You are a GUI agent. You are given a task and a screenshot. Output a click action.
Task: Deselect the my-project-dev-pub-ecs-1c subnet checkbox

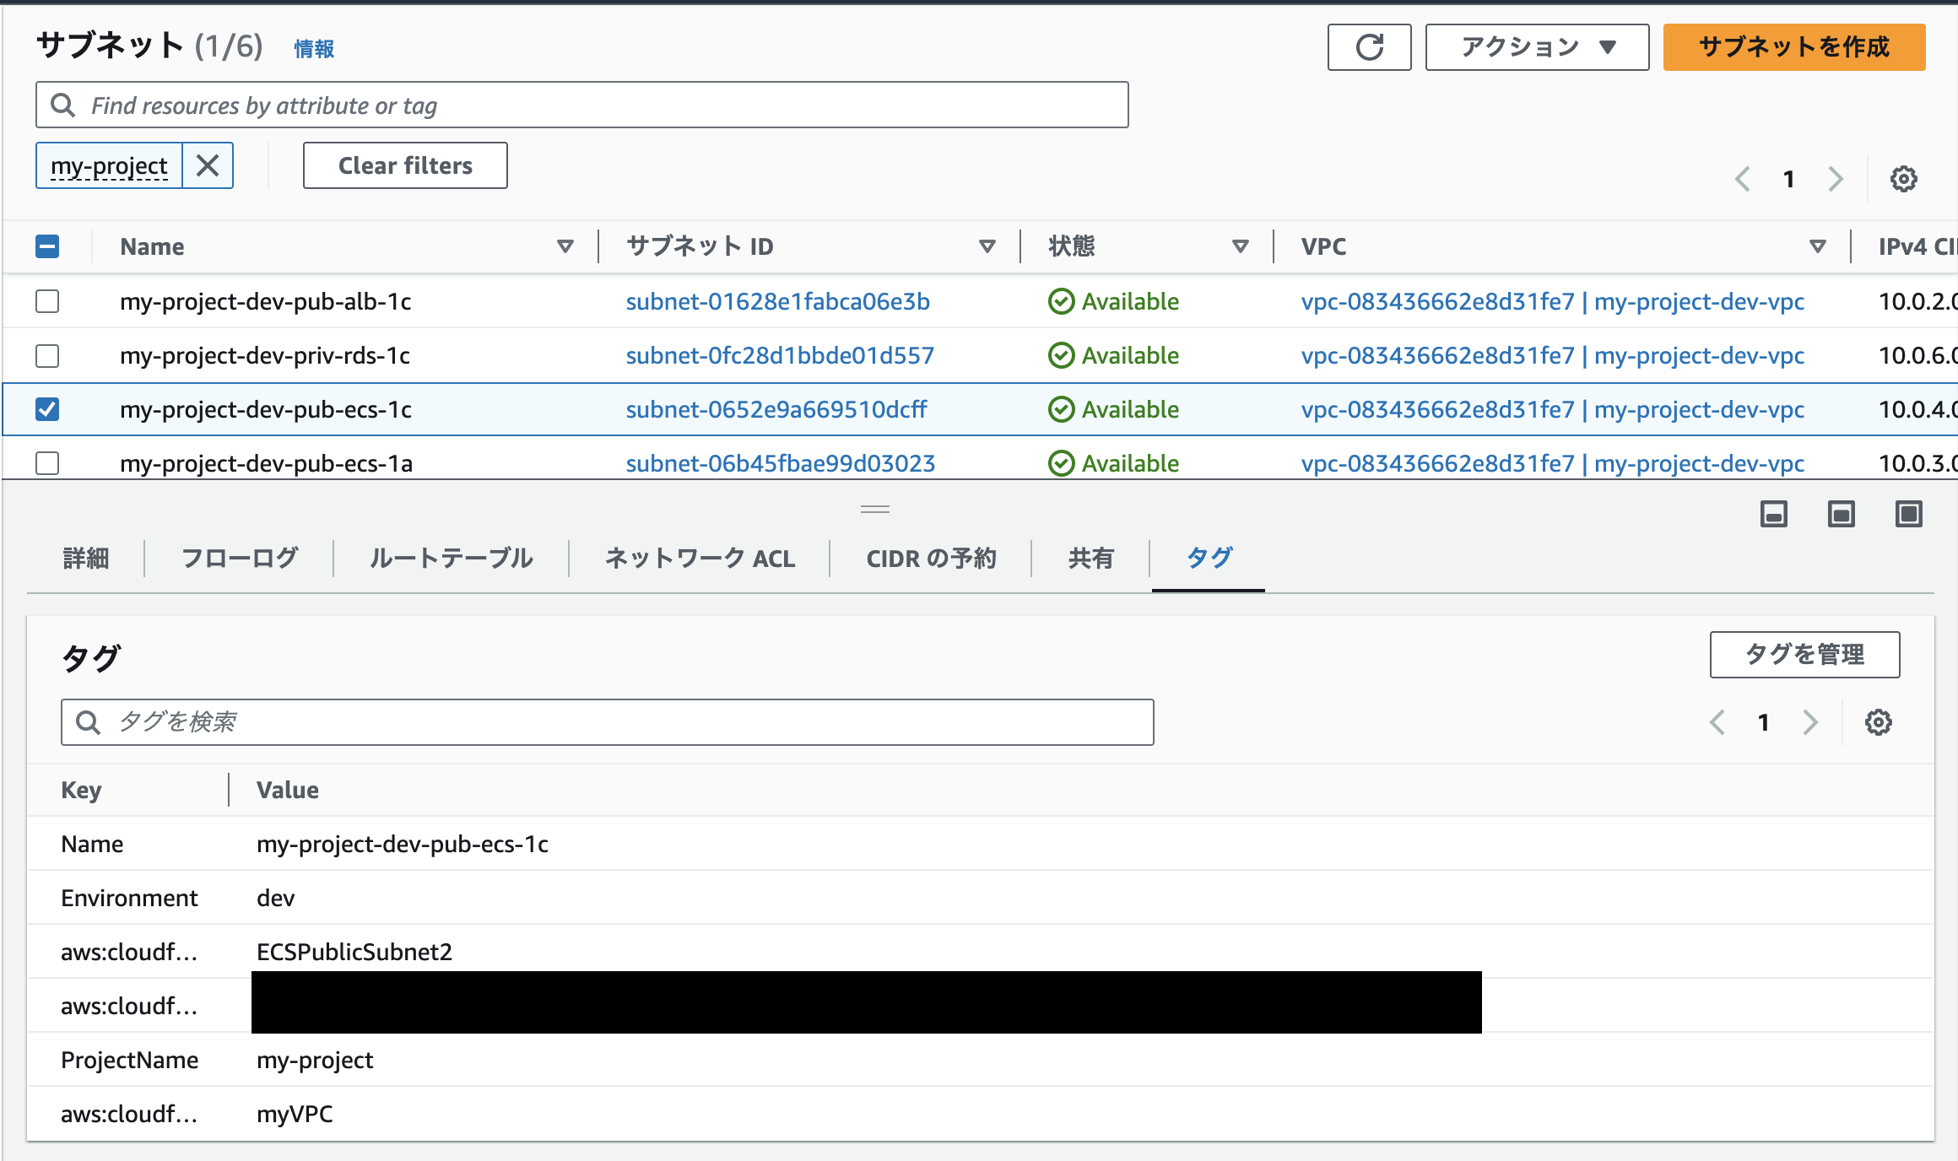[x=47, y=409]
